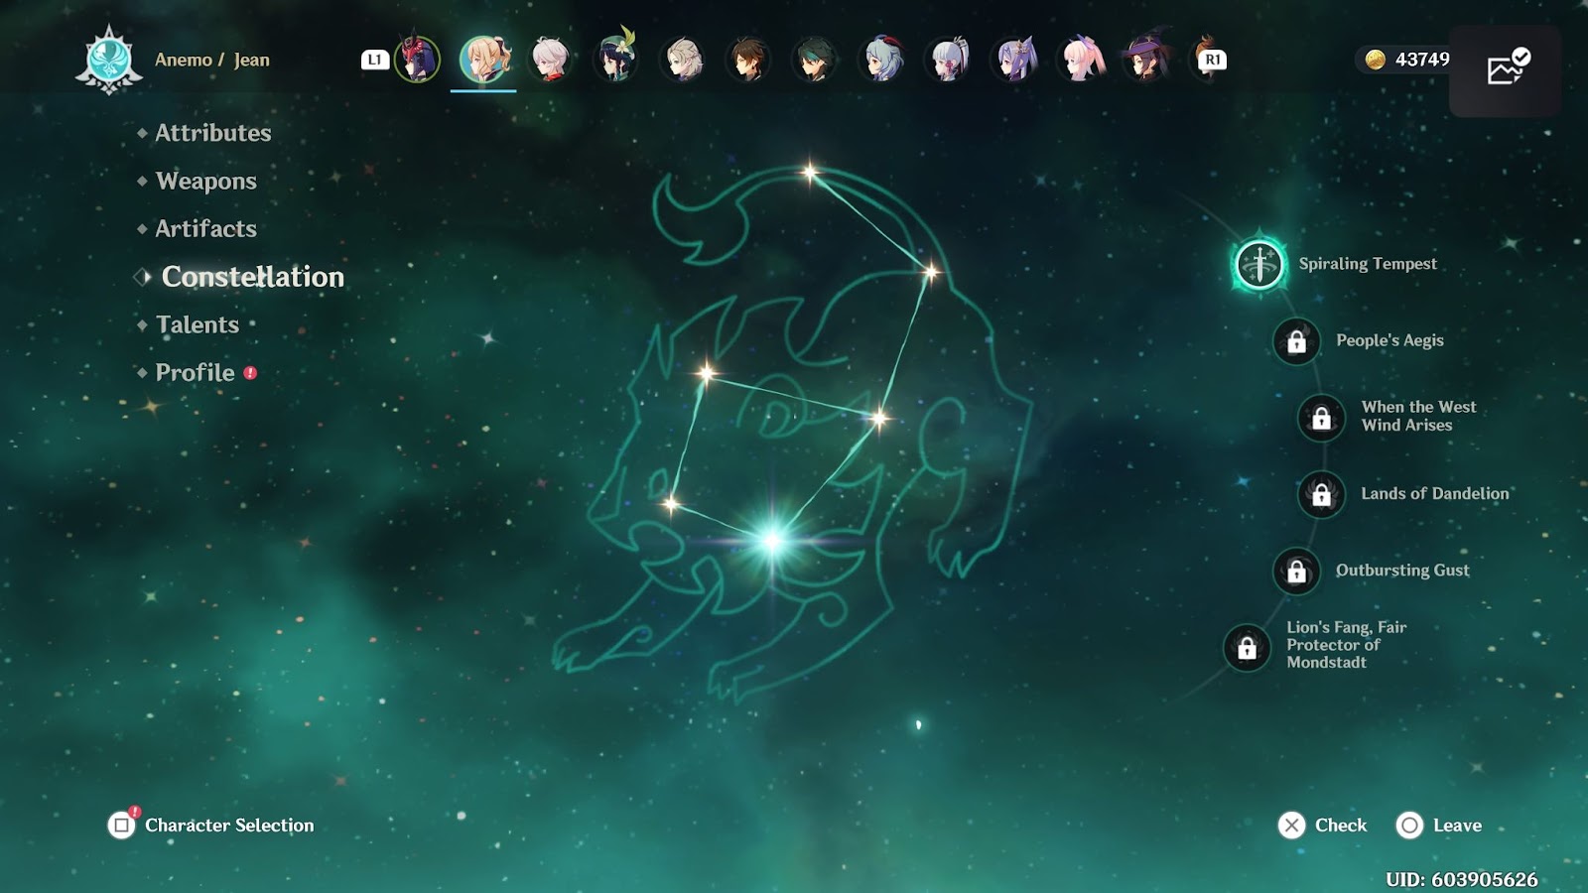Image resolution: width=1588 pixels, height=893 pixels.
Task: Select the Outbursting Gust label
Action: [1402, 571]
